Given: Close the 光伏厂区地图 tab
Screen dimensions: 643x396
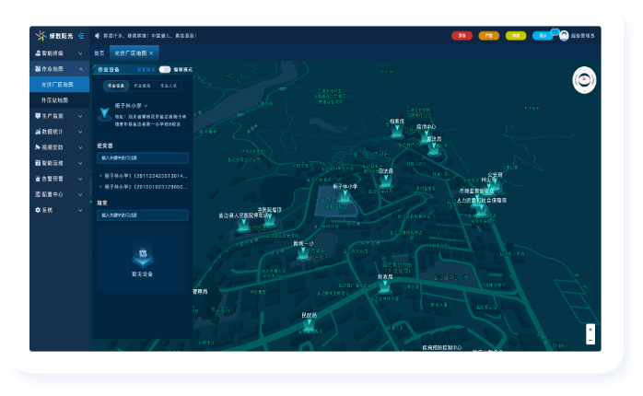Looking at the screenshot, I should (151, 53).
